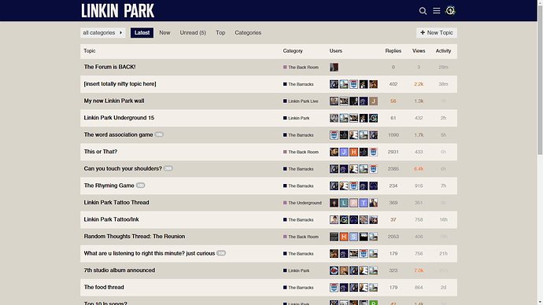Screen dimensions: 543x305
Task: Open topic My new Linkin Park wall
Action: coord(114,101)
